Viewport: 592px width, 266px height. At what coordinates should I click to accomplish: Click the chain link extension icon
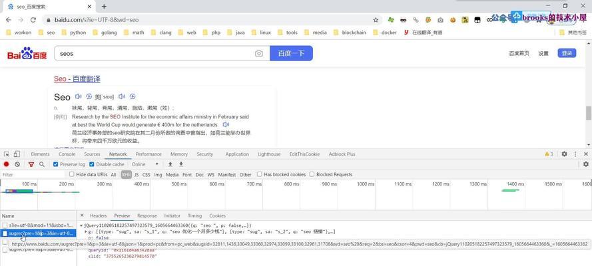[416, 20]
